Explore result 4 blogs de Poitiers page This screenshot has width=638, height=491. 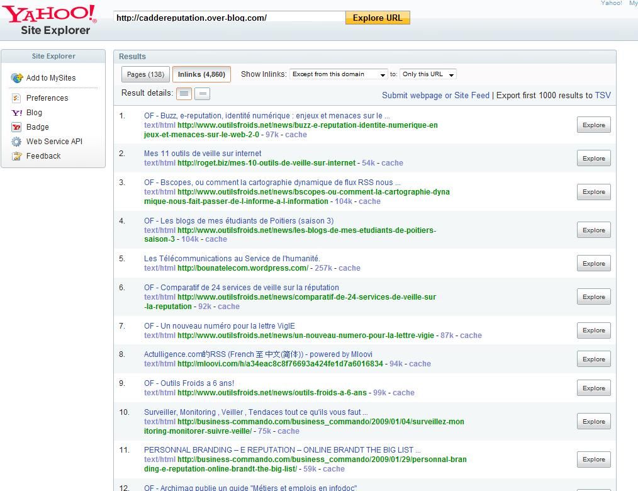click(594, 230)
